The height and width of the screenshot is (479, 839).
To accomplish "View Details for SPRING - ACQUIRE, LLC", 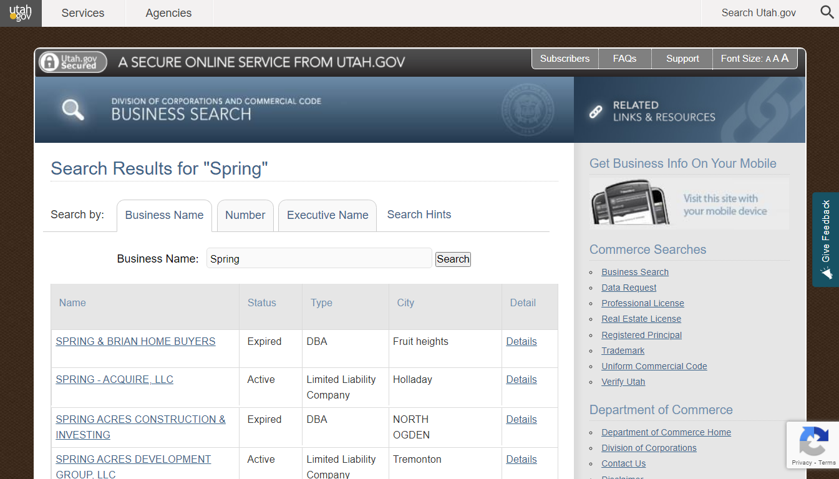I will click(x=521, y=380).
